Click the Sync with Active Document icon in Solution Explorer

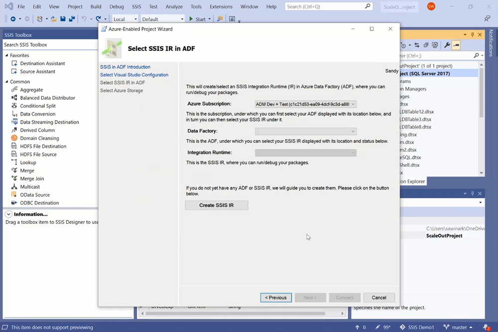click(417, 45)
